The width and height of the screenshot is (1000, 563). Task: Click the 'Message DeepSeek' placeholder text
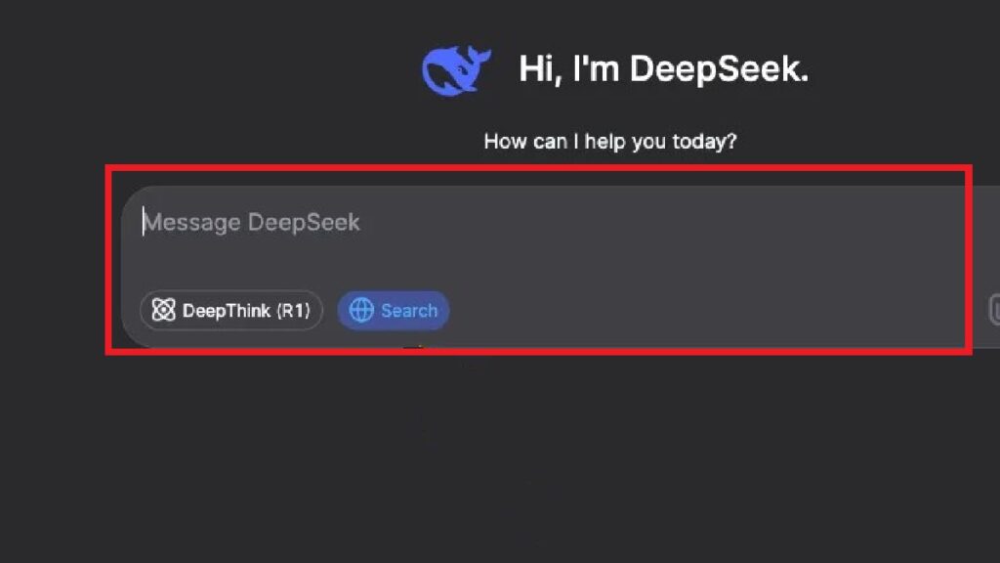251,222
